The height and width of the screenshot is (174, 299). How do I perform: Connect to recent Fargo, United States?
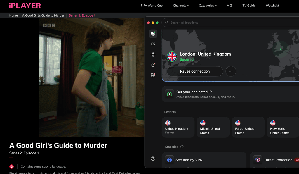248,127
